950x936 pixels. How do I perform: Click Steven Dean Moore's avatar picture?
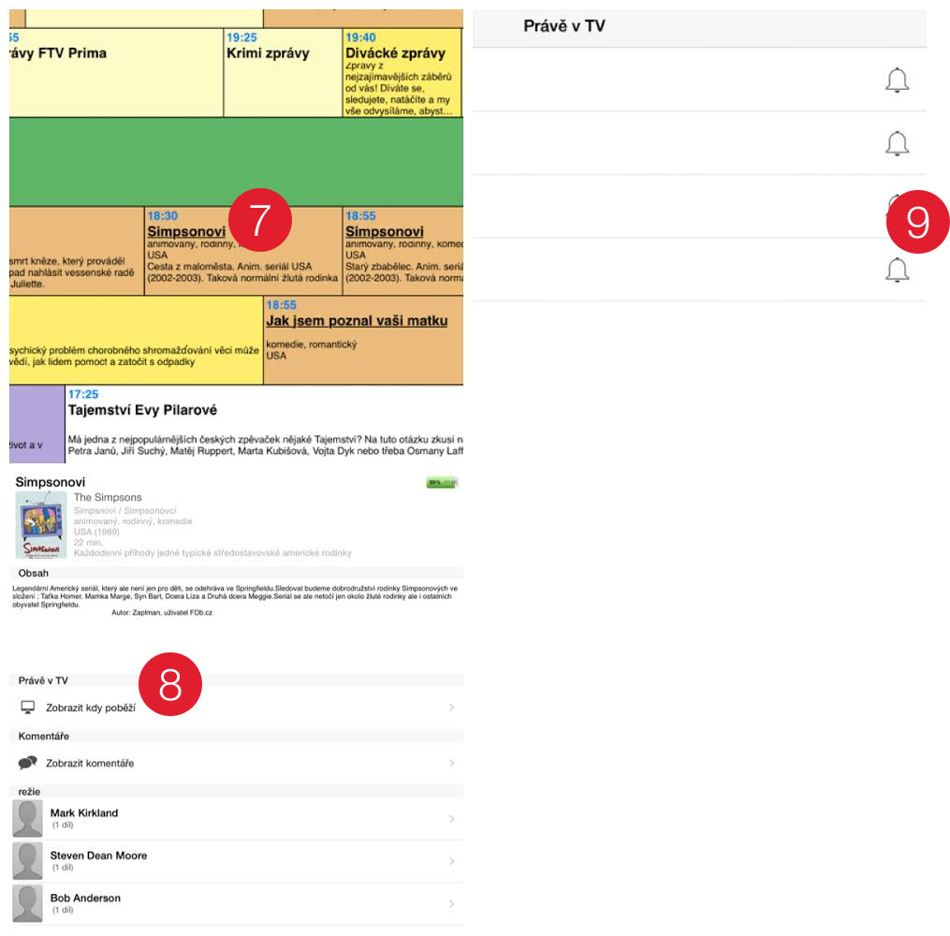(28, 861)
